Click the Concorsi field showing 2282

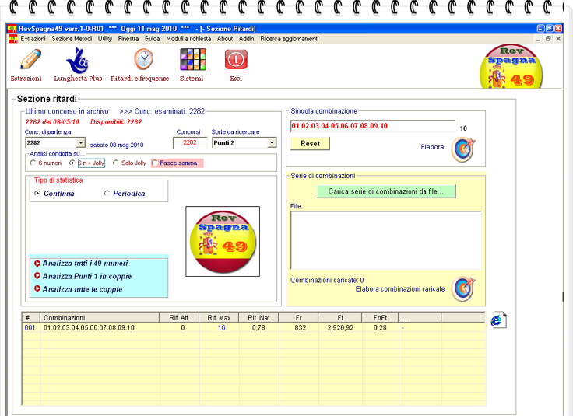[190, 142]
